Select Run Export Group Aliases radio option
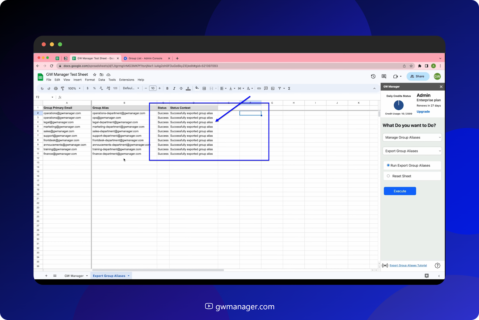This screenshot has height=320, width=479. point(388,165)
